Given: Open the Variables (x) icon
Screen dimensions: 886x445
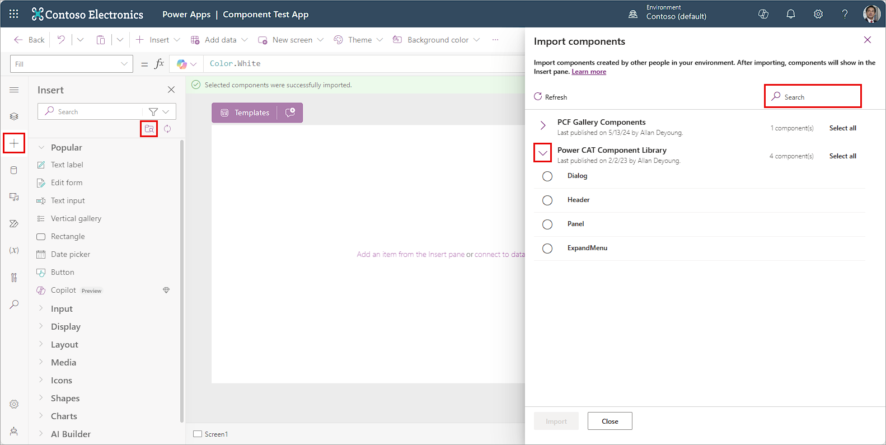Looking at the screenshot, I should coord(14,250).
